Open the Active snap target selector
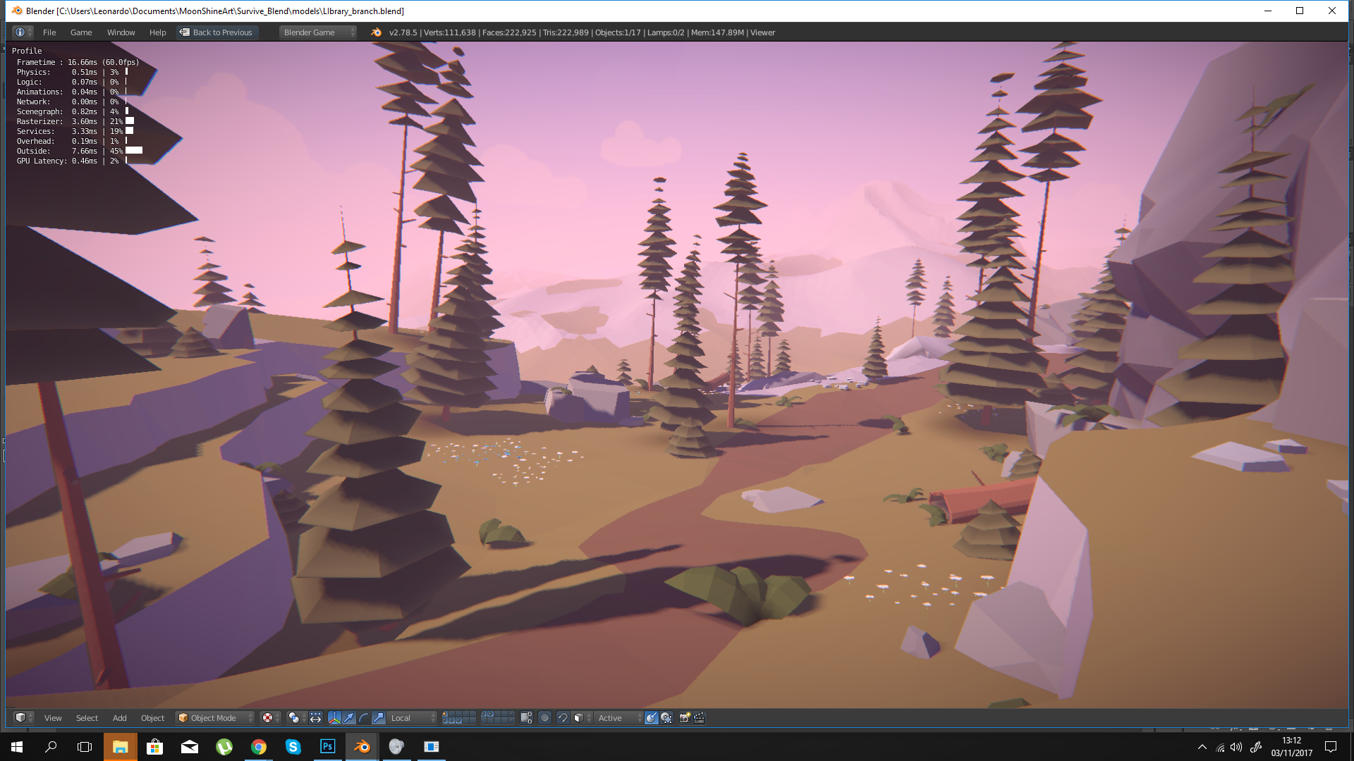 point(611,718)
